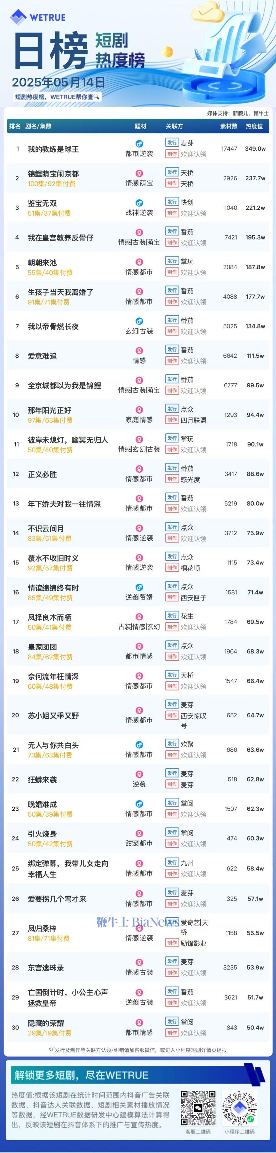Image resolution: width=276 pixels, height=1153 pixels.
Task: Click the 制作 tag for 那年阳光正好
Action: point(172,420)
